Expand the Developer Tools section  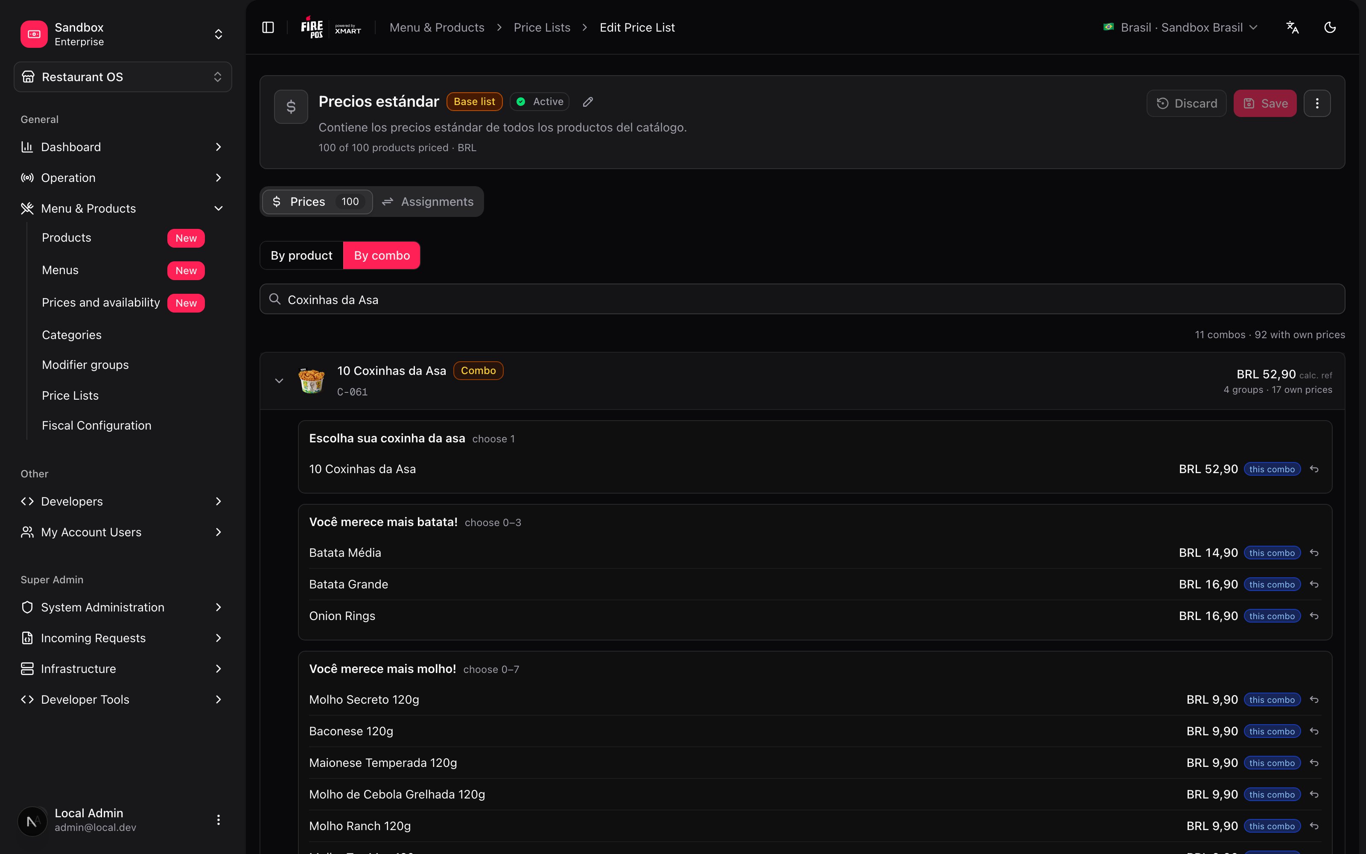click(123, 700)
